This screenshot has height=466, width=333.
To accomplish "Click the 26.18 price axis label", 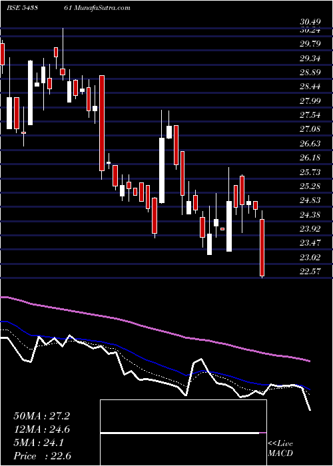I will [310, 158].
